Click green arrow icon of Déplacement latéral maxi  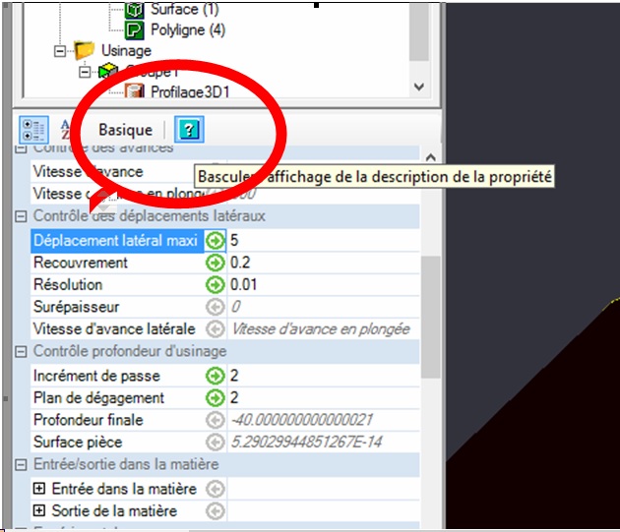(216, 240)
